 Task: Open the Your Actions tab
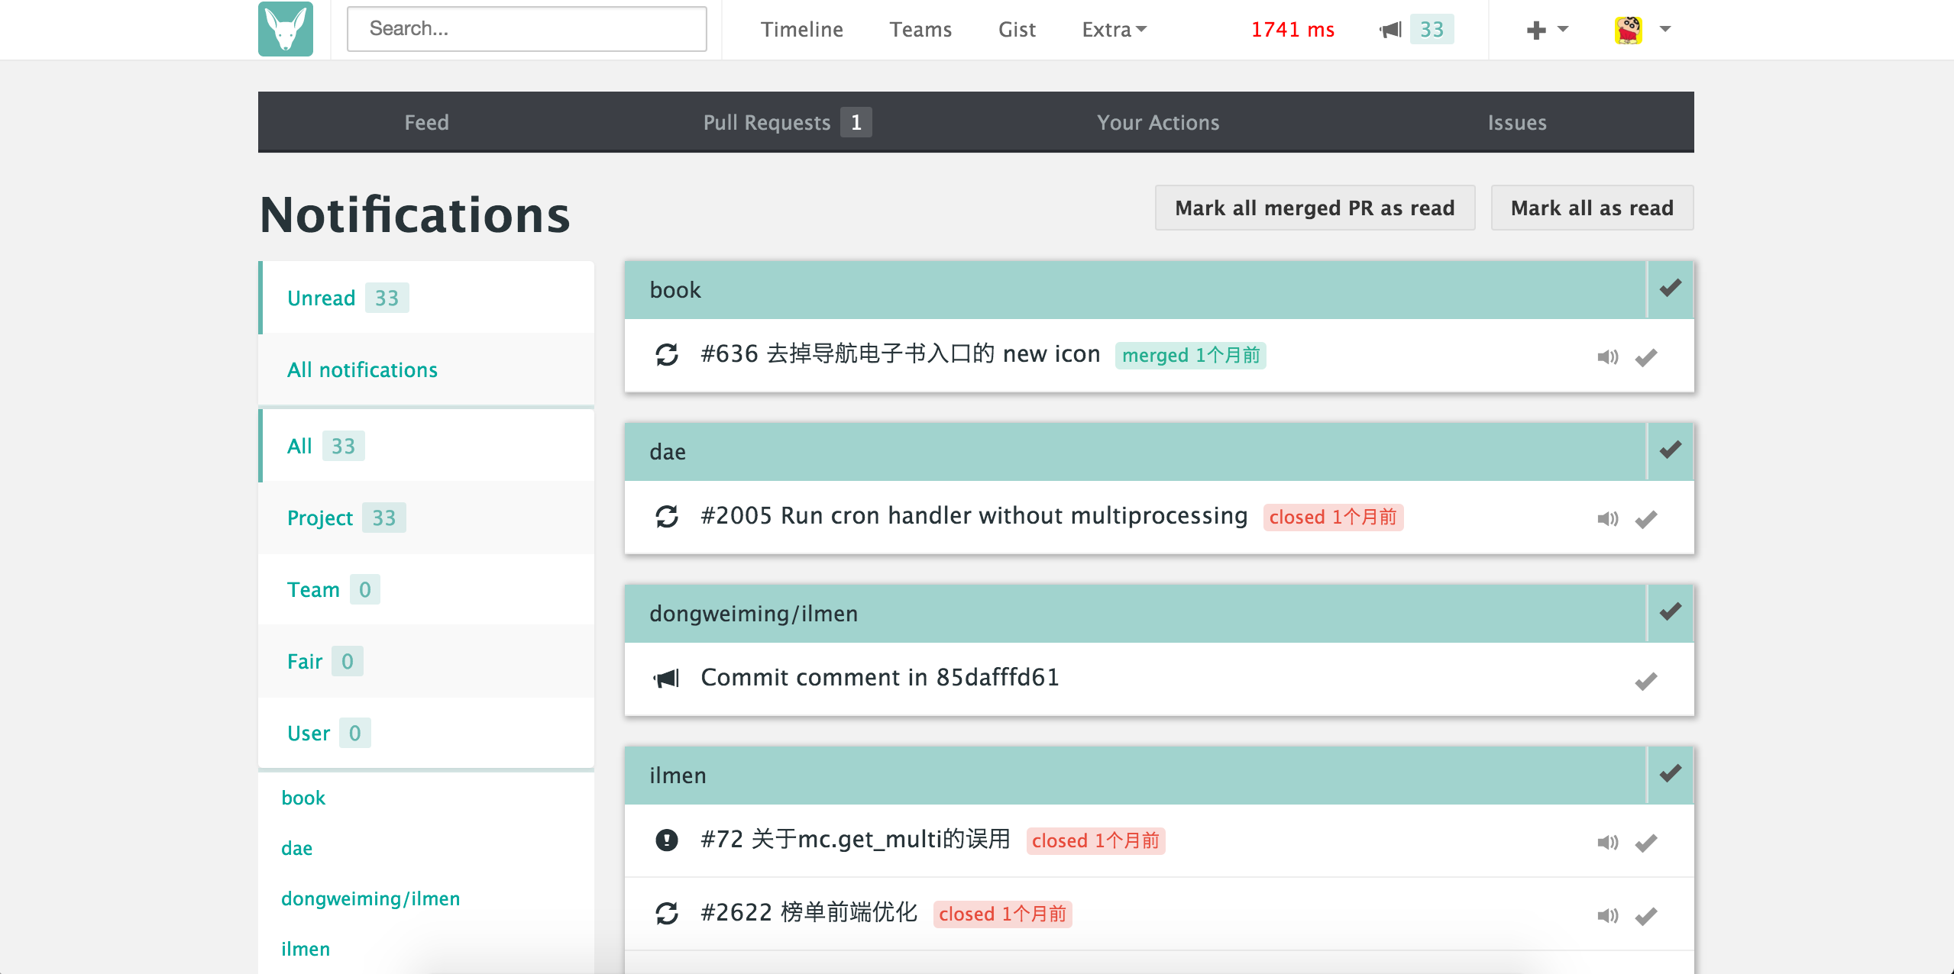pyautogui.click(x=1158, y=122)
